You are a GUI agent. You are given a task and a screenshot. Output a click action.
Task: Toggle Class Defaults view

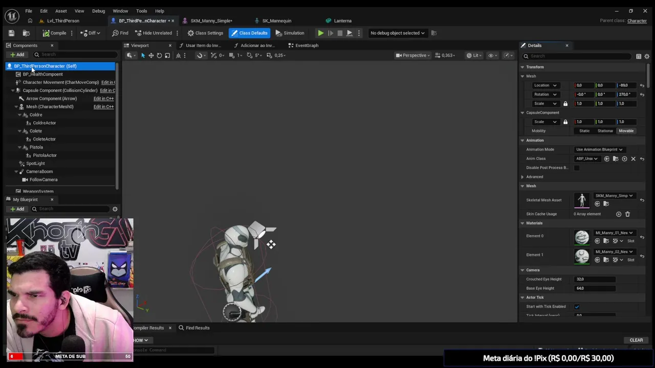coord(249,33)
